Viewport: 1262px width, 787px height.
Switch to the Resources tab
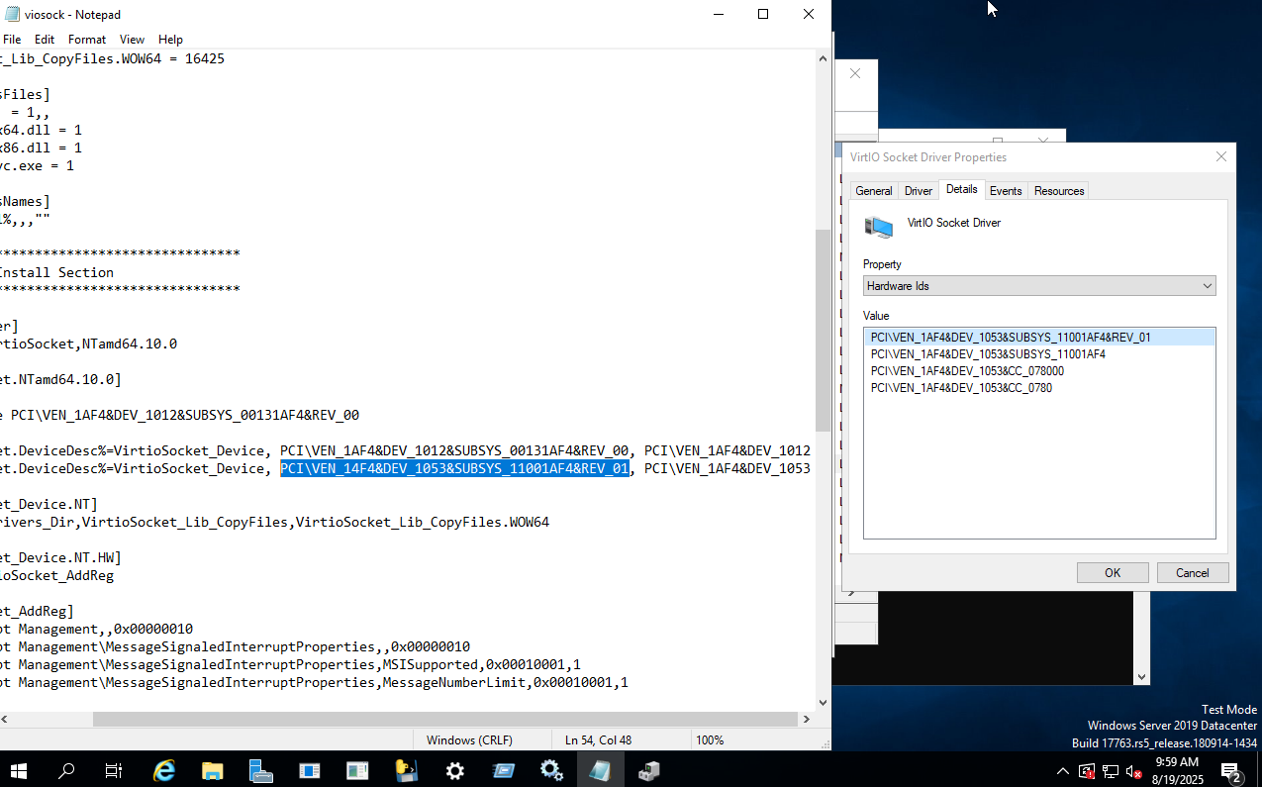tap(1059, 191)
